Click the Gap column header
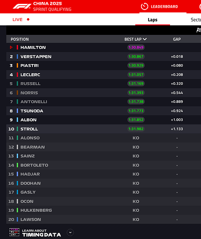The width and height of the screenshot is (201, 239). pyautogui.click(x=177, y=39)
